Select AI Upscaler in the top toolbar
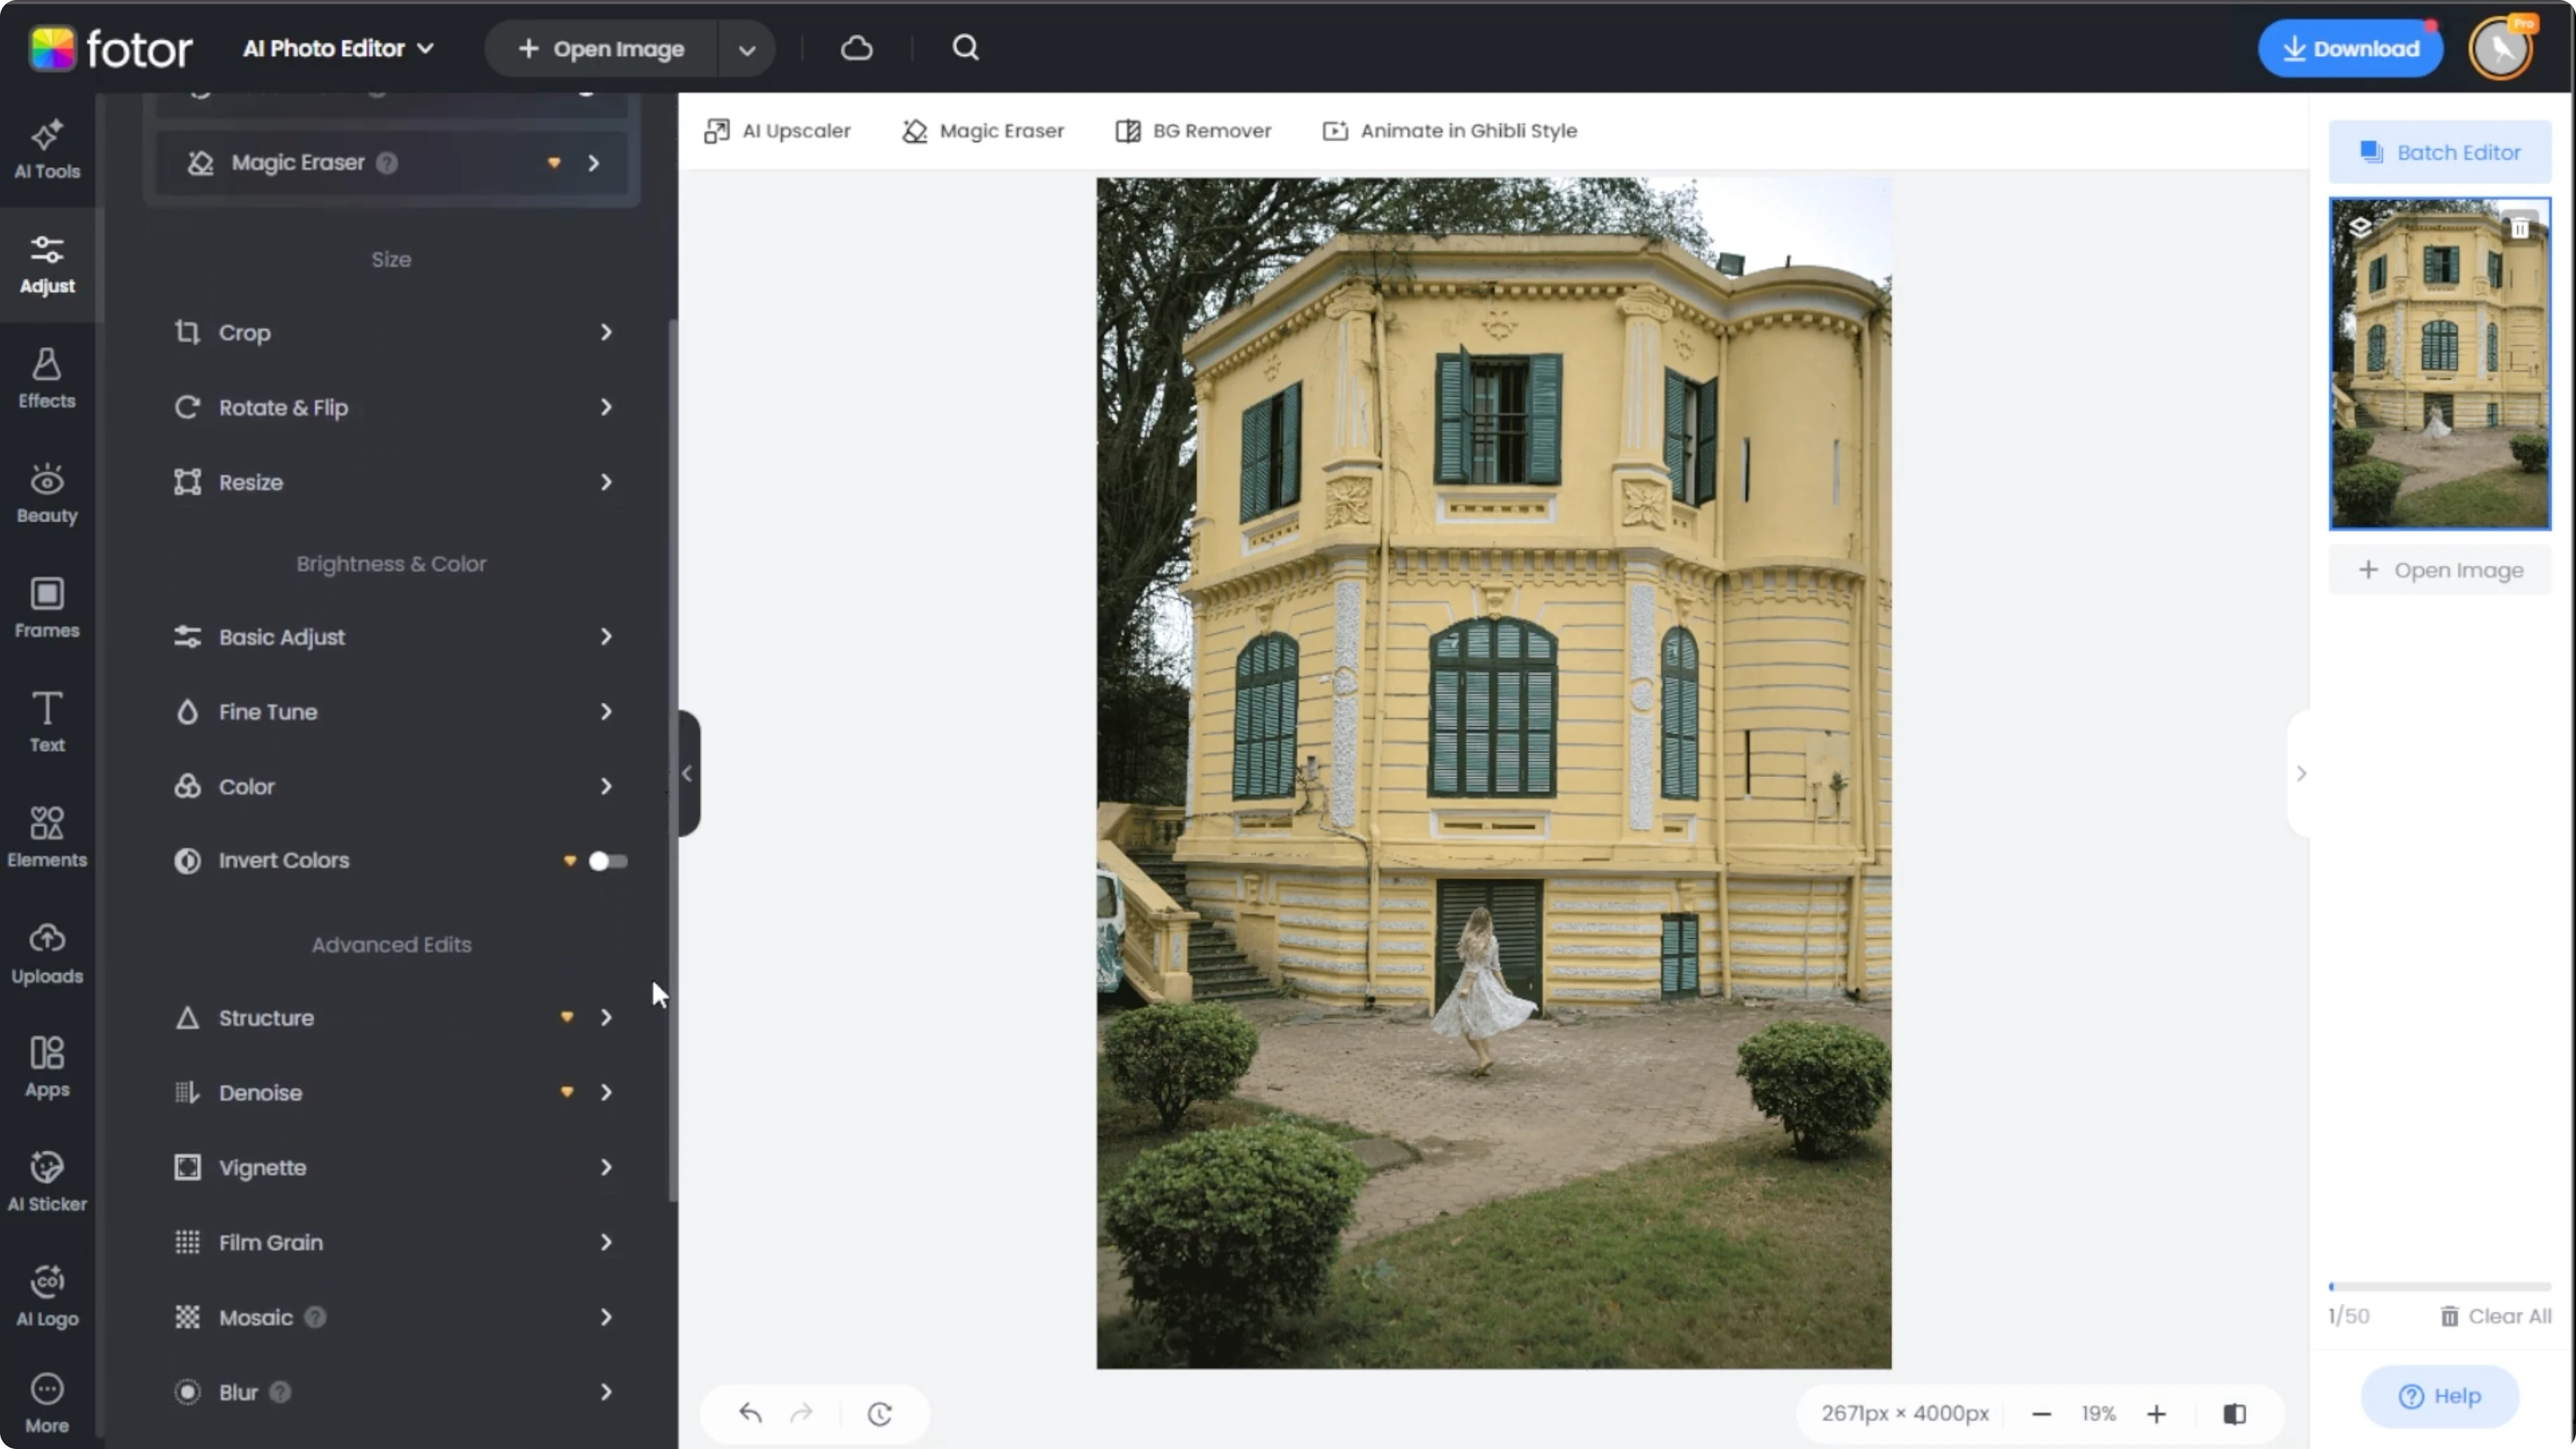Screen dimensions: 2576x1449 tap(777, 131)
